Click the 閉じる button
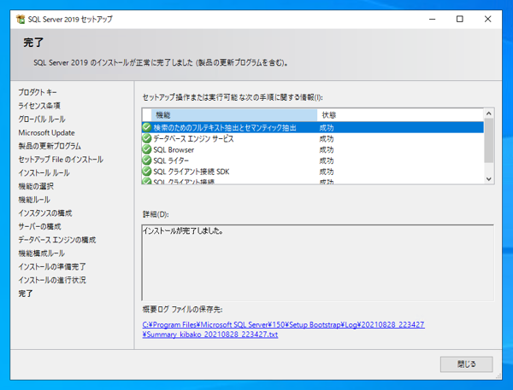The image size is (513, 390). coord(466,364)
